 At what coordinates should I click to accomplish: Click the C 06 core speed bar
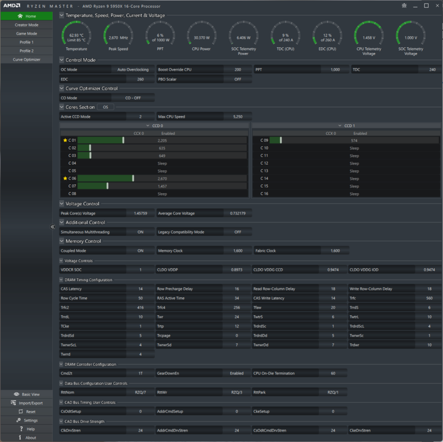pyautogui.click(x=106, y=179)
